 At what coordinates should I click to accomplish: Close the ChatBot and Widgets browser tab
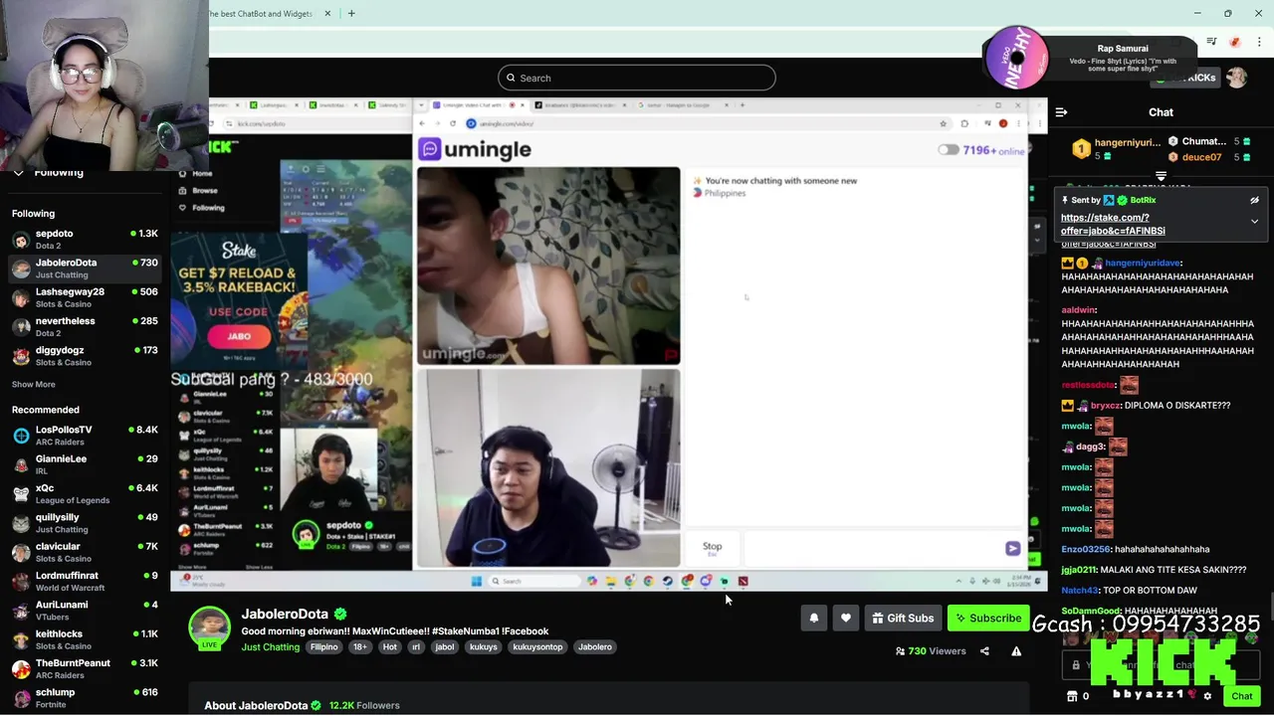click(x=329, y=13)
